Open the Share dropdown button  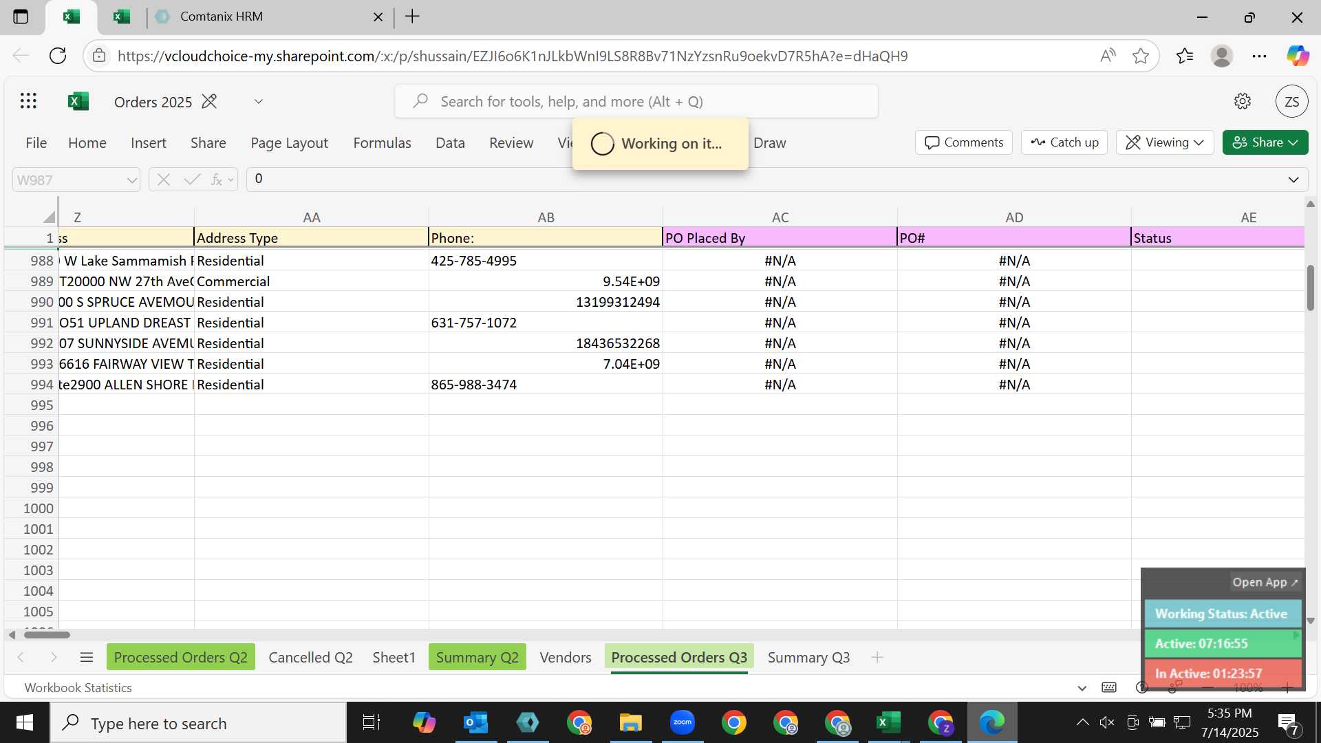coord(1265,142)
